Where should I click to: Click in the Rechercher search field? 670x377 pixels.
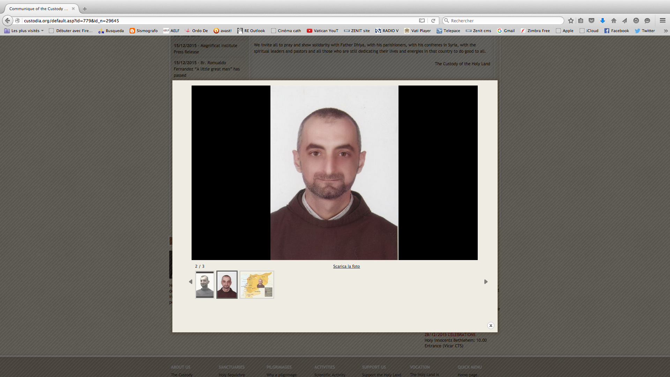coord(504,21)
